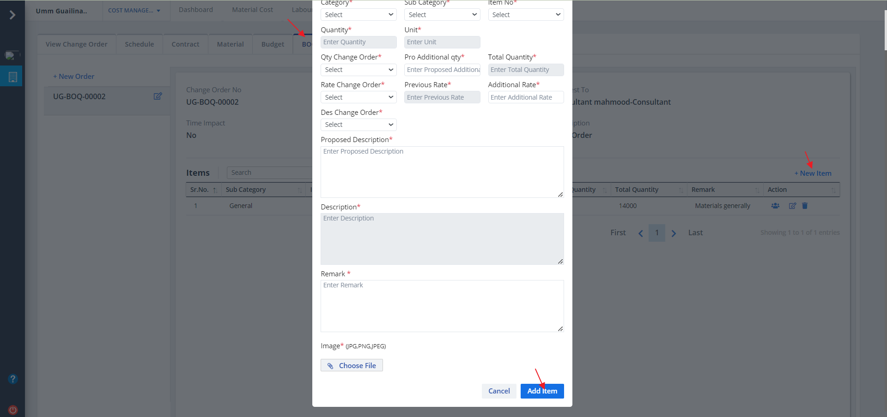Click the building icon in sidebar
The height and width of the screenshot is (417, 887).
coord(13,77)
